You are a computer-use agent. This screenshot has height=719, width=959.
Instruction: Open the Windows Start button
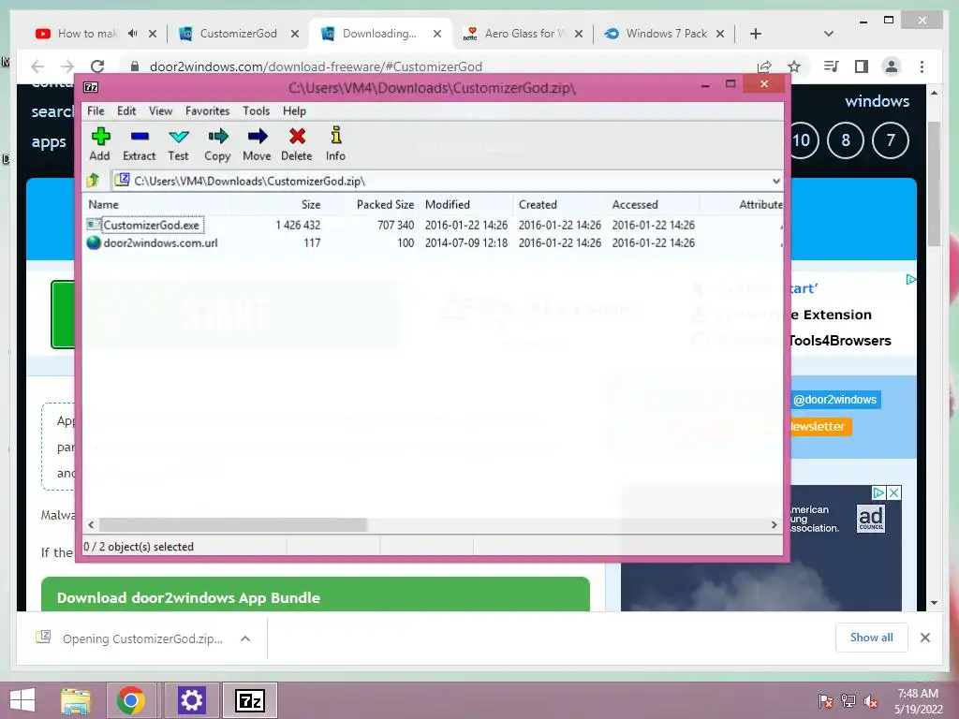point(22,700)
